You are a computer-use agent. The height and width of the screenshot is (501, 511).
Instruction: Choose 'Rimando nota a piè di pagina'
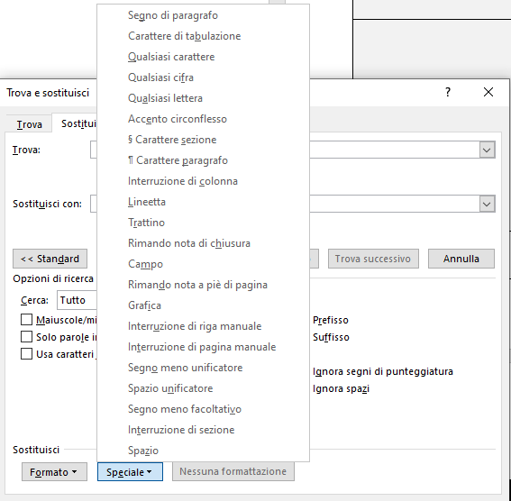click(x=203, y=285)
